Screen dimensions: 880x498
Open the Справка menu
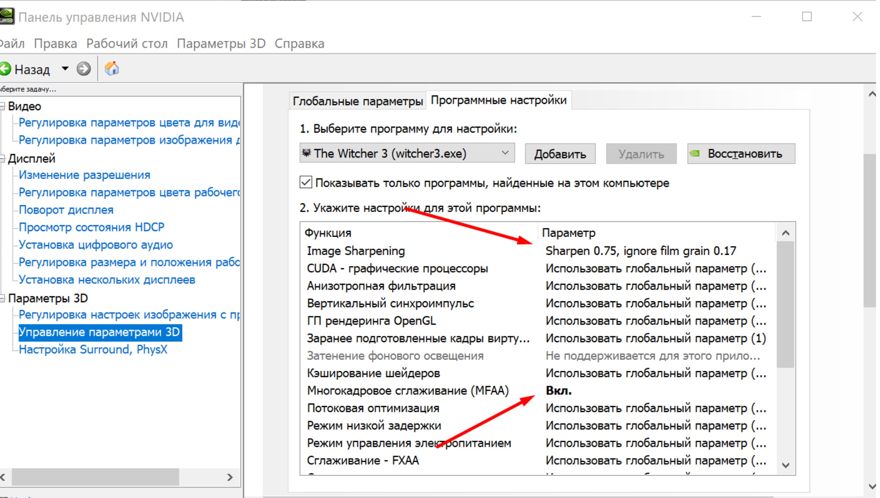coord(299,43)
